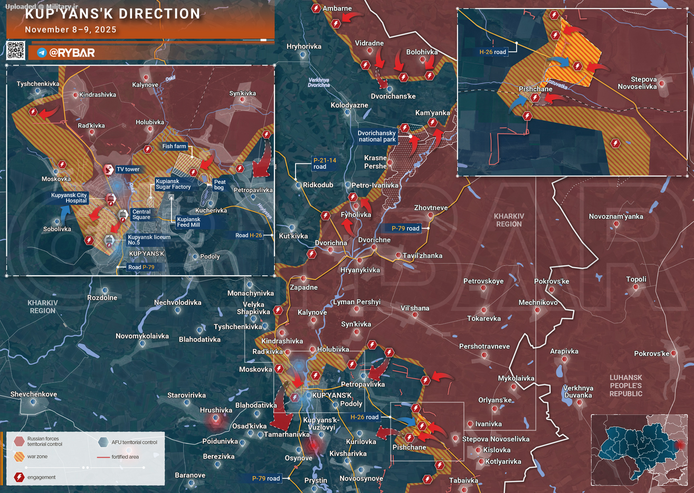Open the Ukraine overview mini-map
Image resolution: width=694 pixels, height=493 pixels.
pos(640,449)
